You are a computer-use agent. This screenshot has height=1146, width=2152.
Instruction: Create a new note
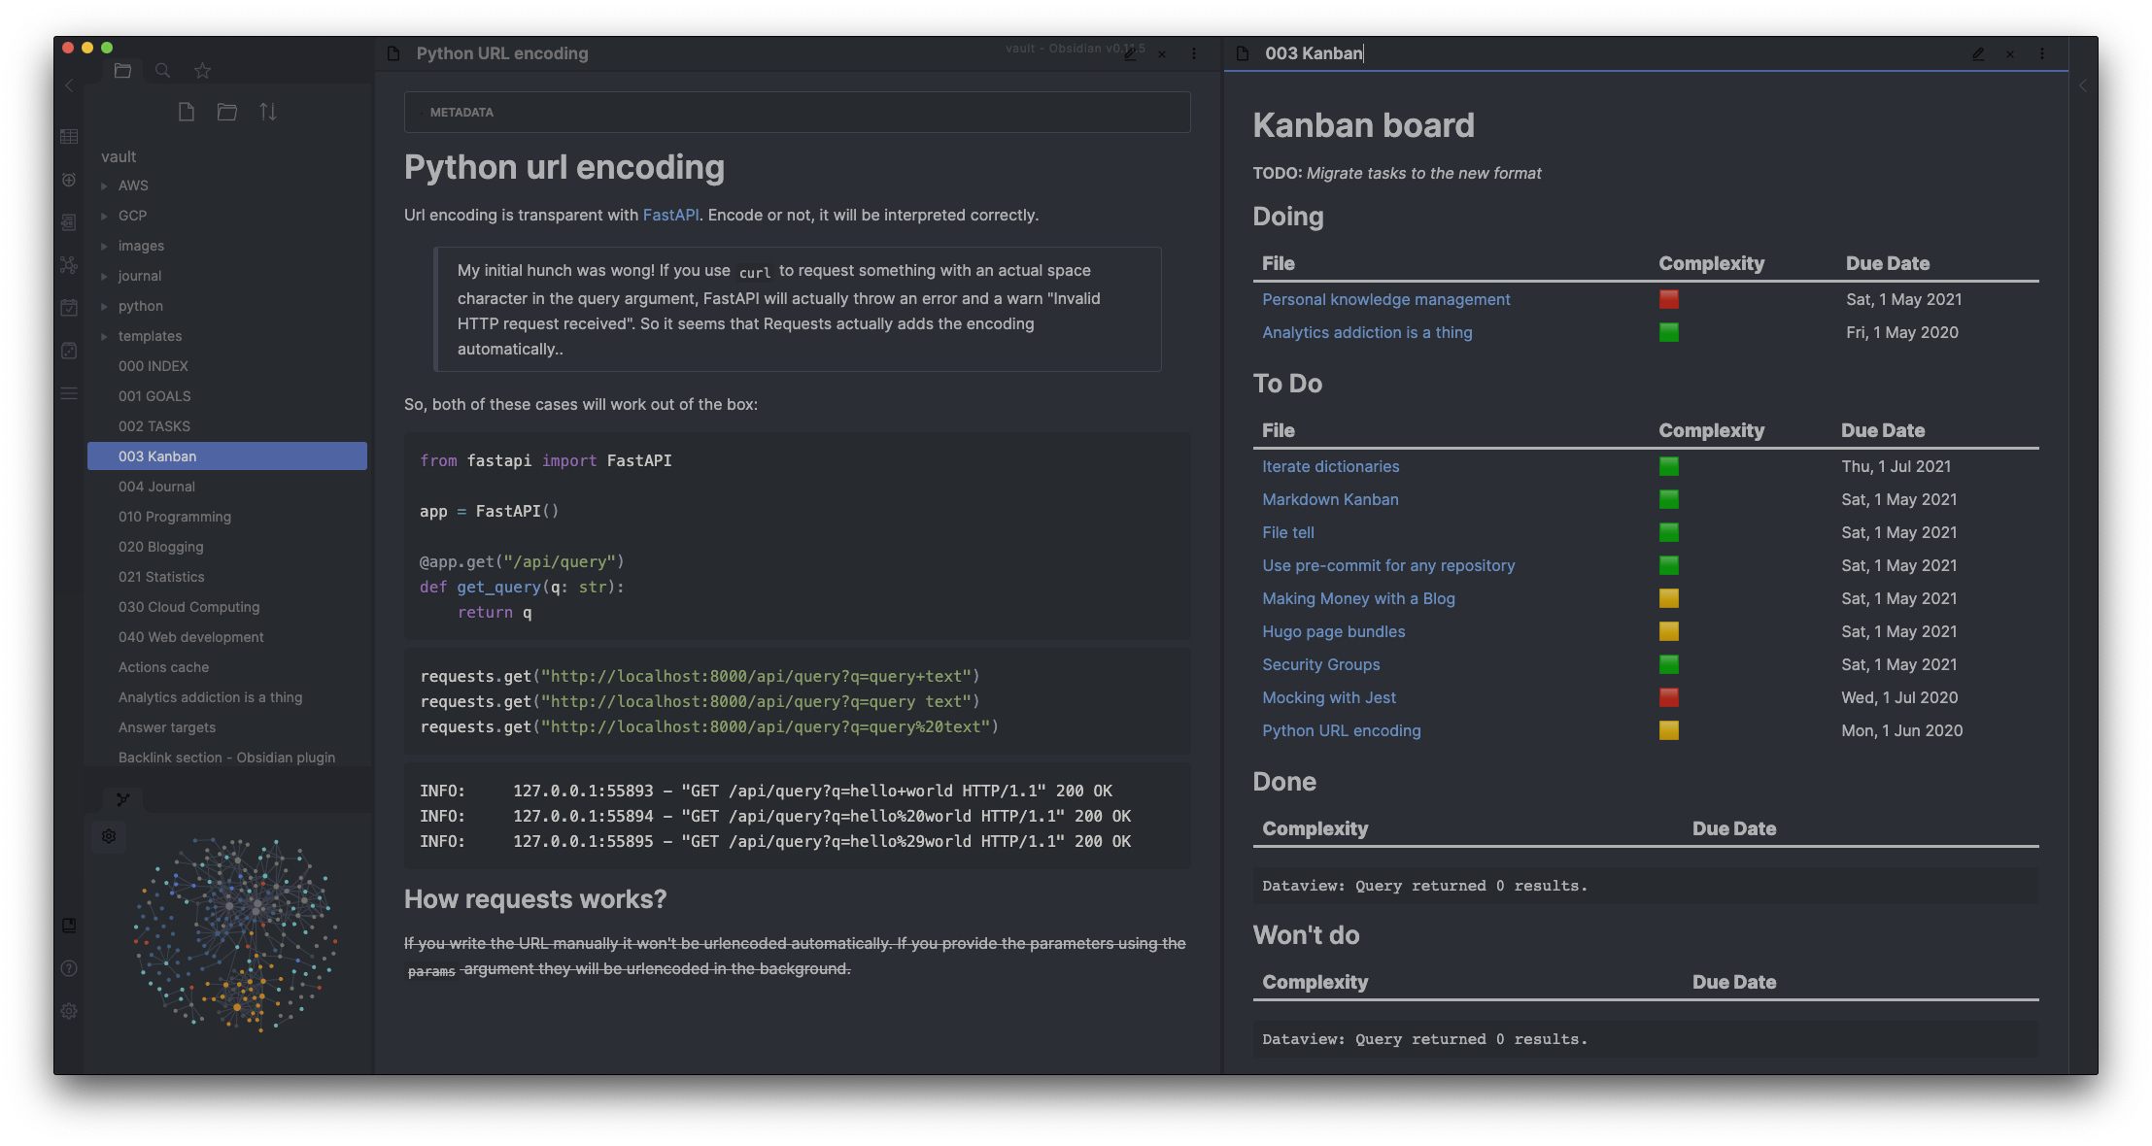tap(187, 112)
